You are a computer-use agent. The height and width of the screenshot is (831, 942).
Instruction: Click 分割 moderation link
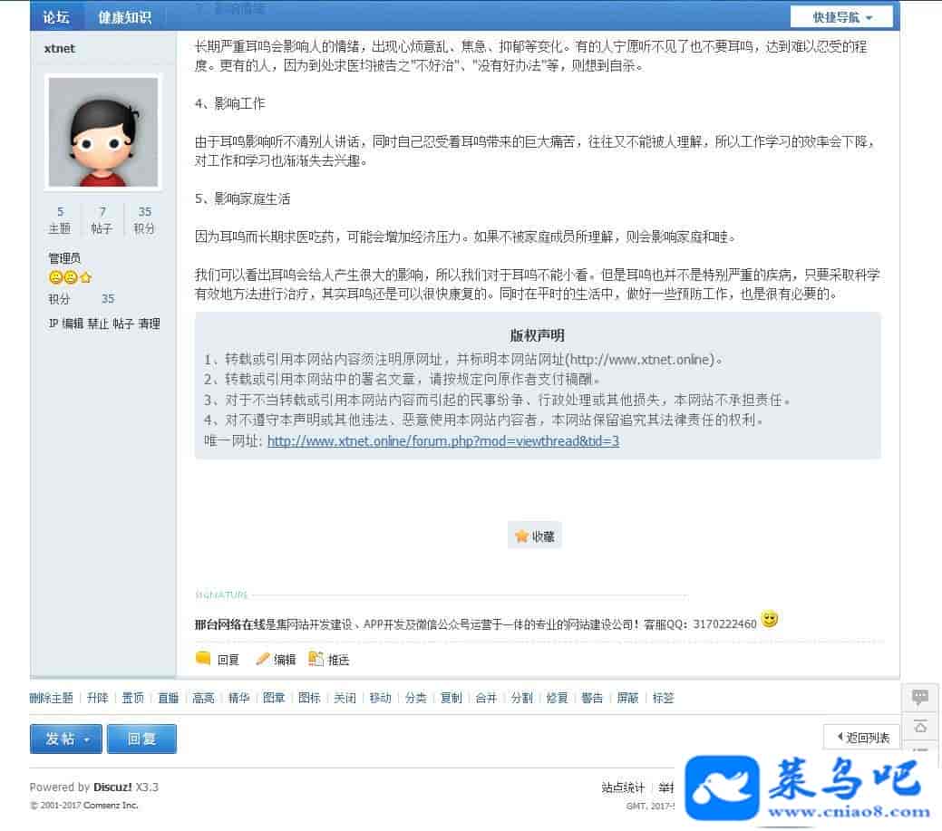[x=522, y=698]
